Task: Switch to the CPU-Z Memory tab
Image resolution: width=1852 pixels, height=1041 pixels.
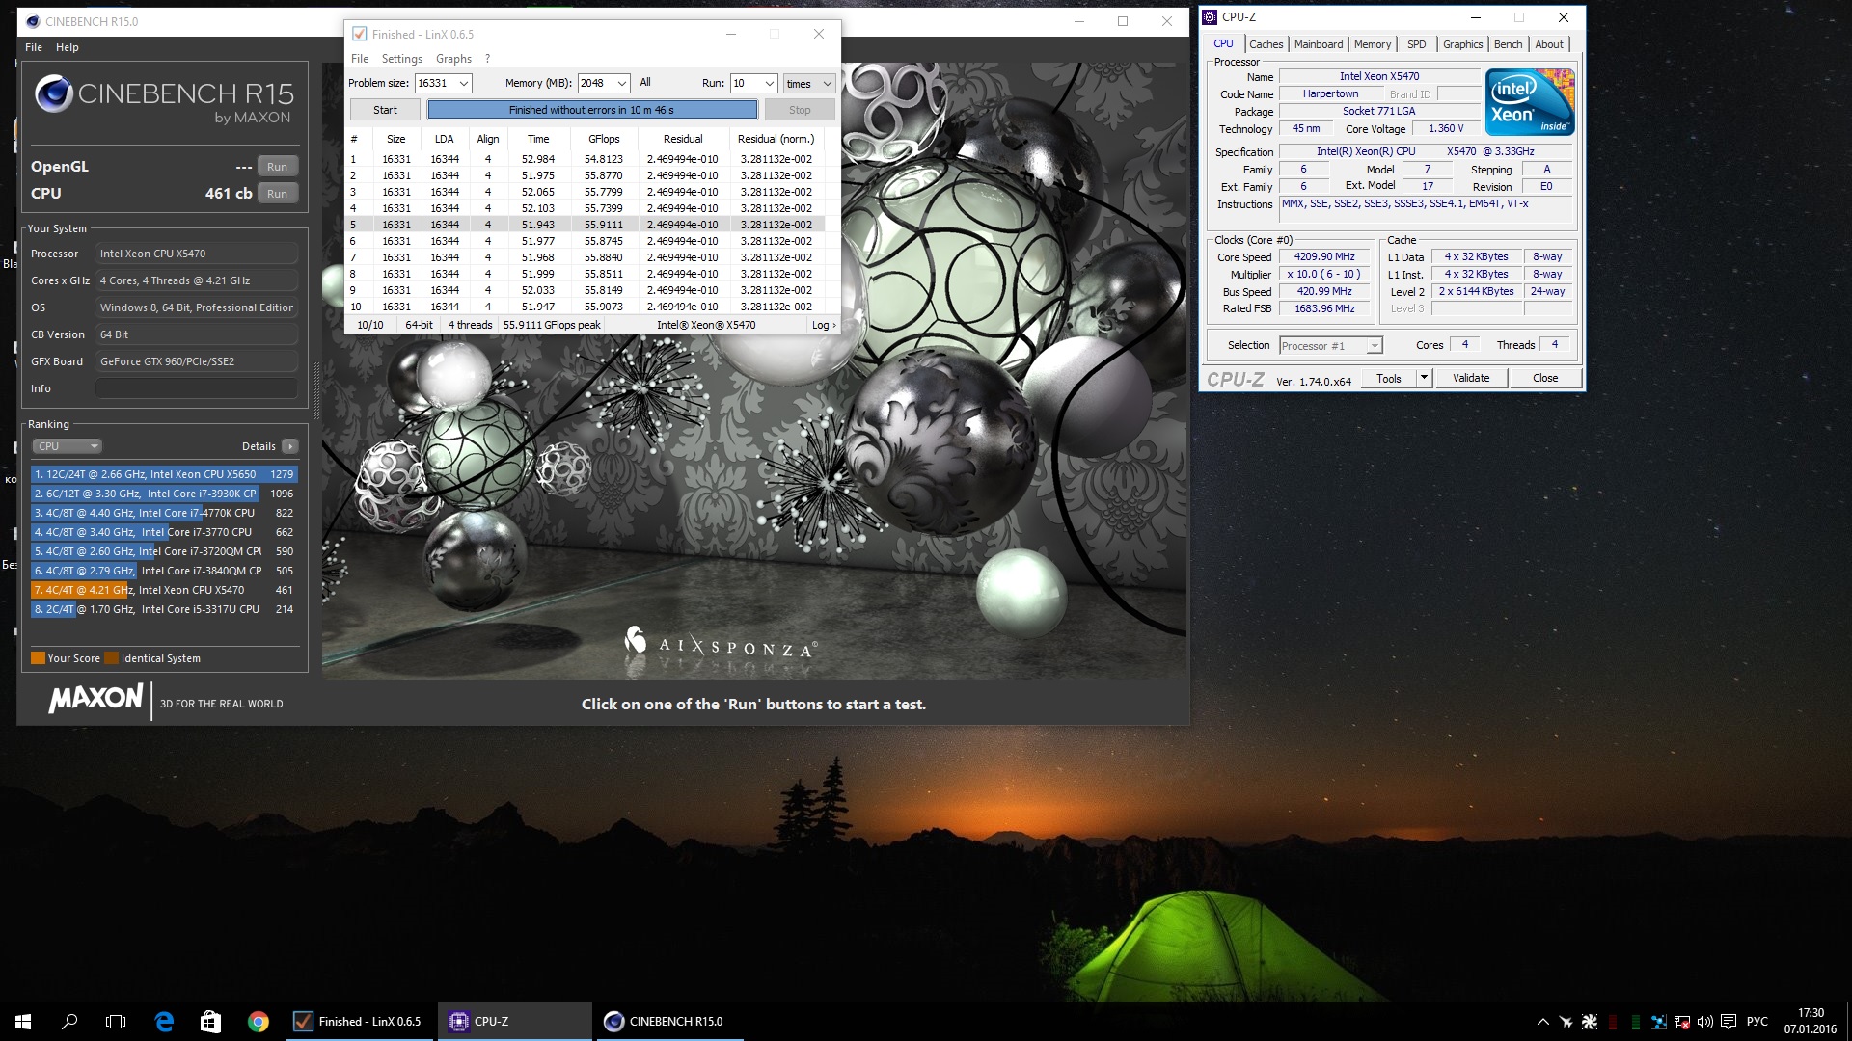Action: 1372,44
